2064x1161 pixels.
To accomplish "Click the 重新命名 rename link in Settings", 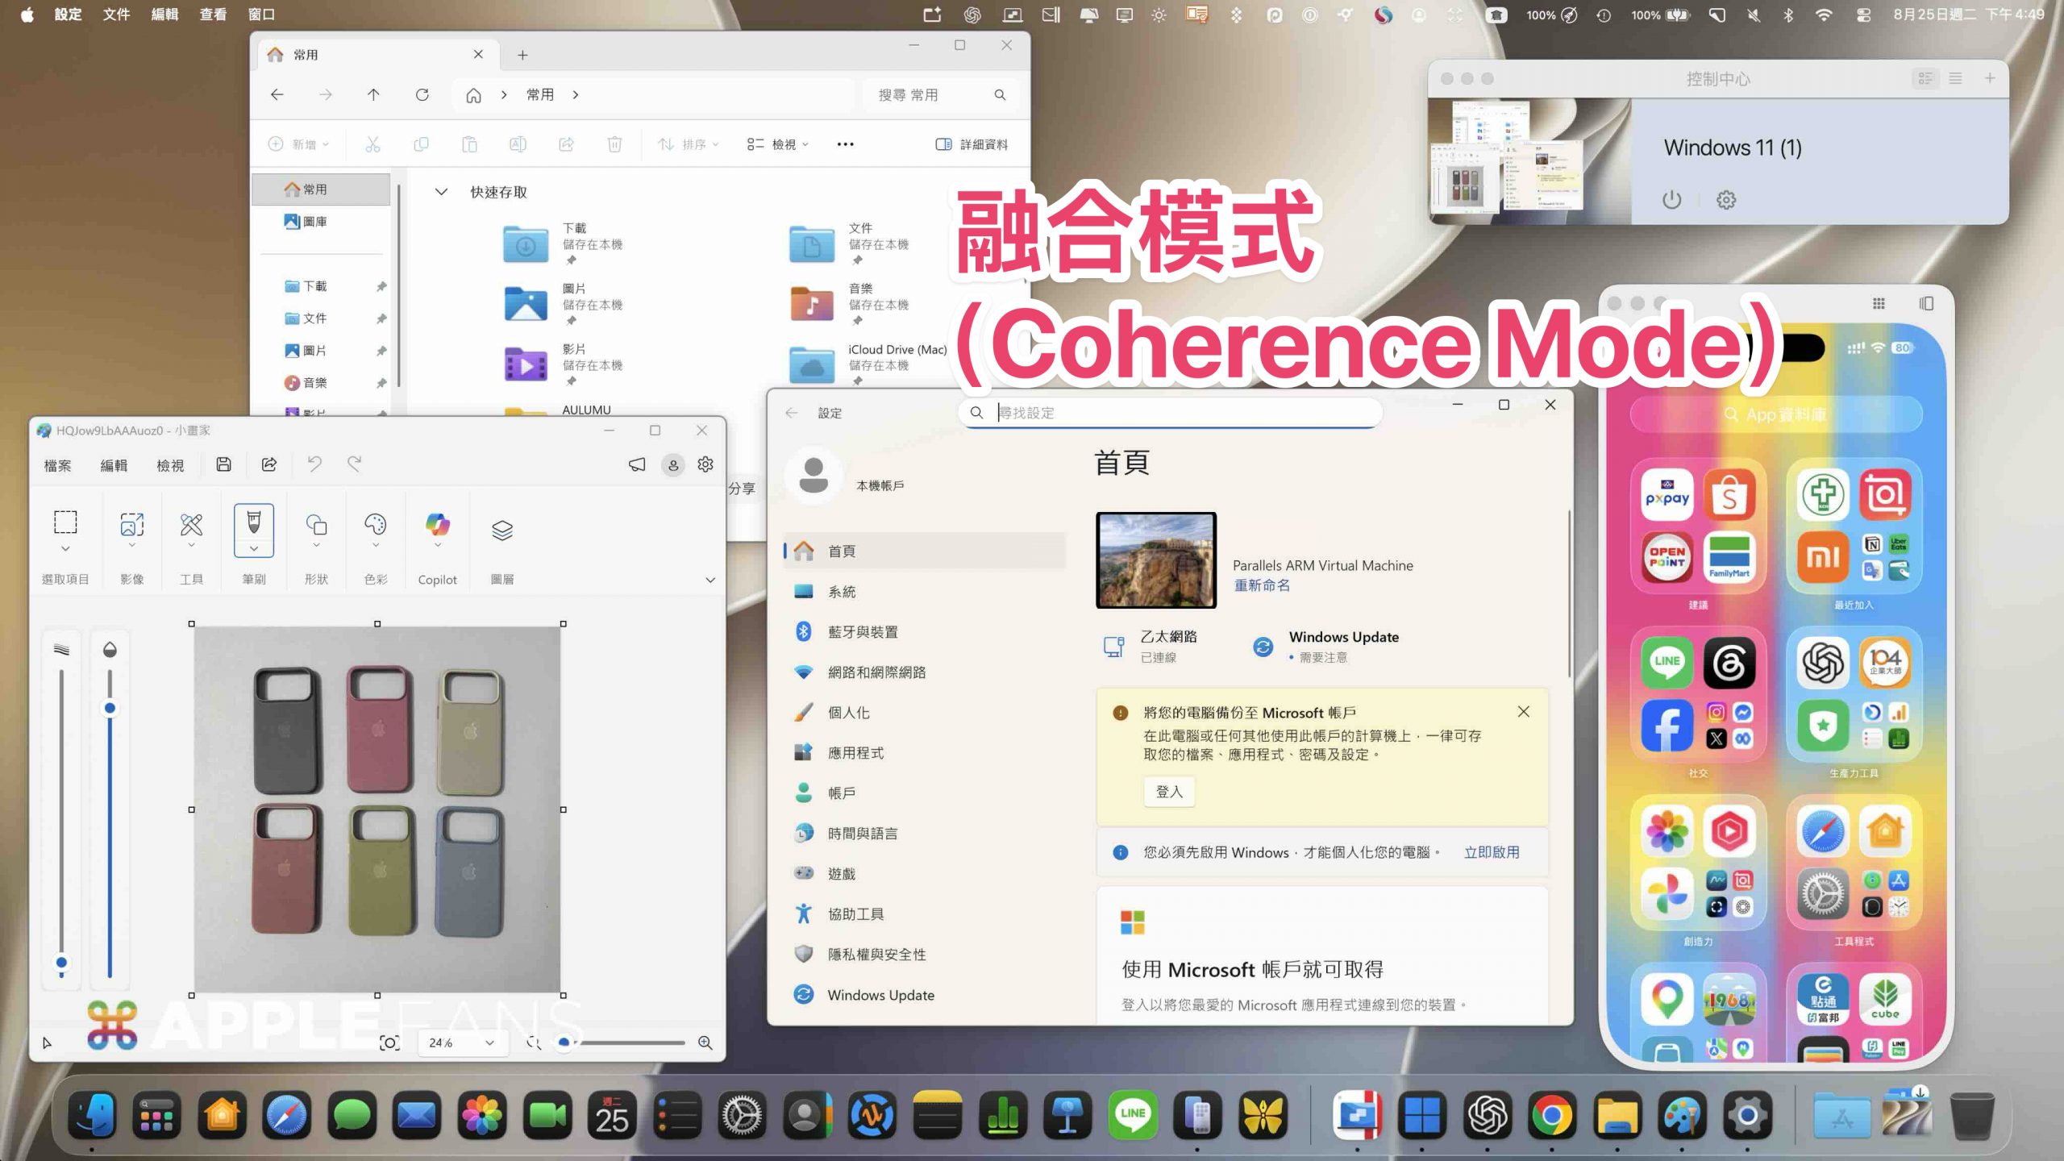I will click(1262, 585).
